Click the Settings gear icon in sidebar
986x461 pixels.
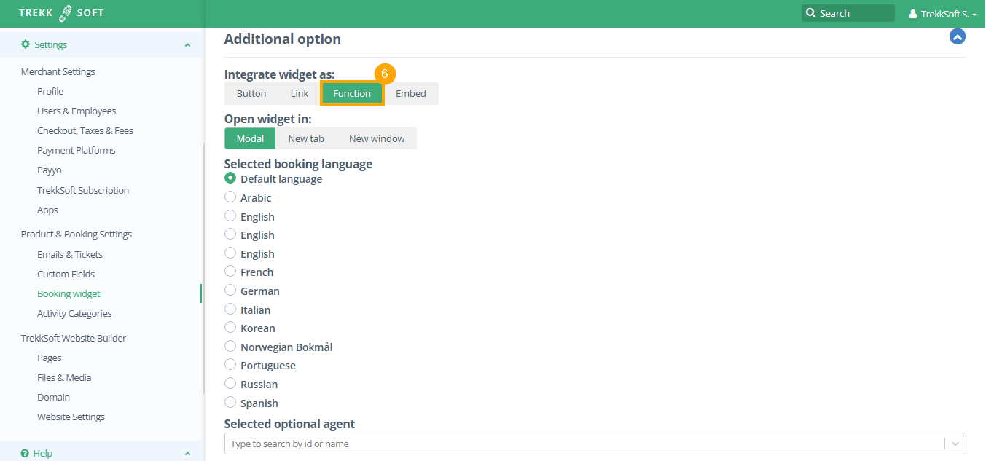[26, 44]
